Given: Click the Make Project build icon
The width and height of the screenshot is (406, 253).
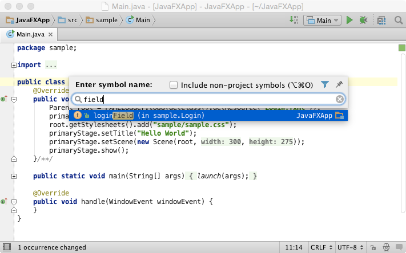Looking at the screenshot, I should pos(294,20).
